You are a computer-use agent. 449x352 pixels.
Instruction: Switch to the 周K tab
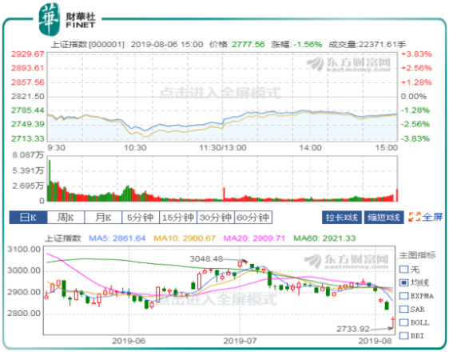[66, 218]
